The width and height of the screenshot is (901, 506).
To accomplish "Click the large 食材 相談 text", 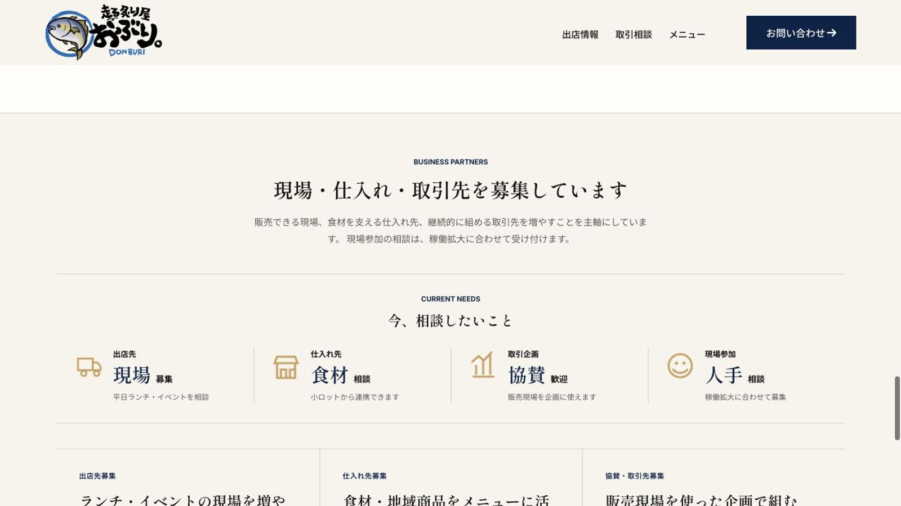I will 340,375.
